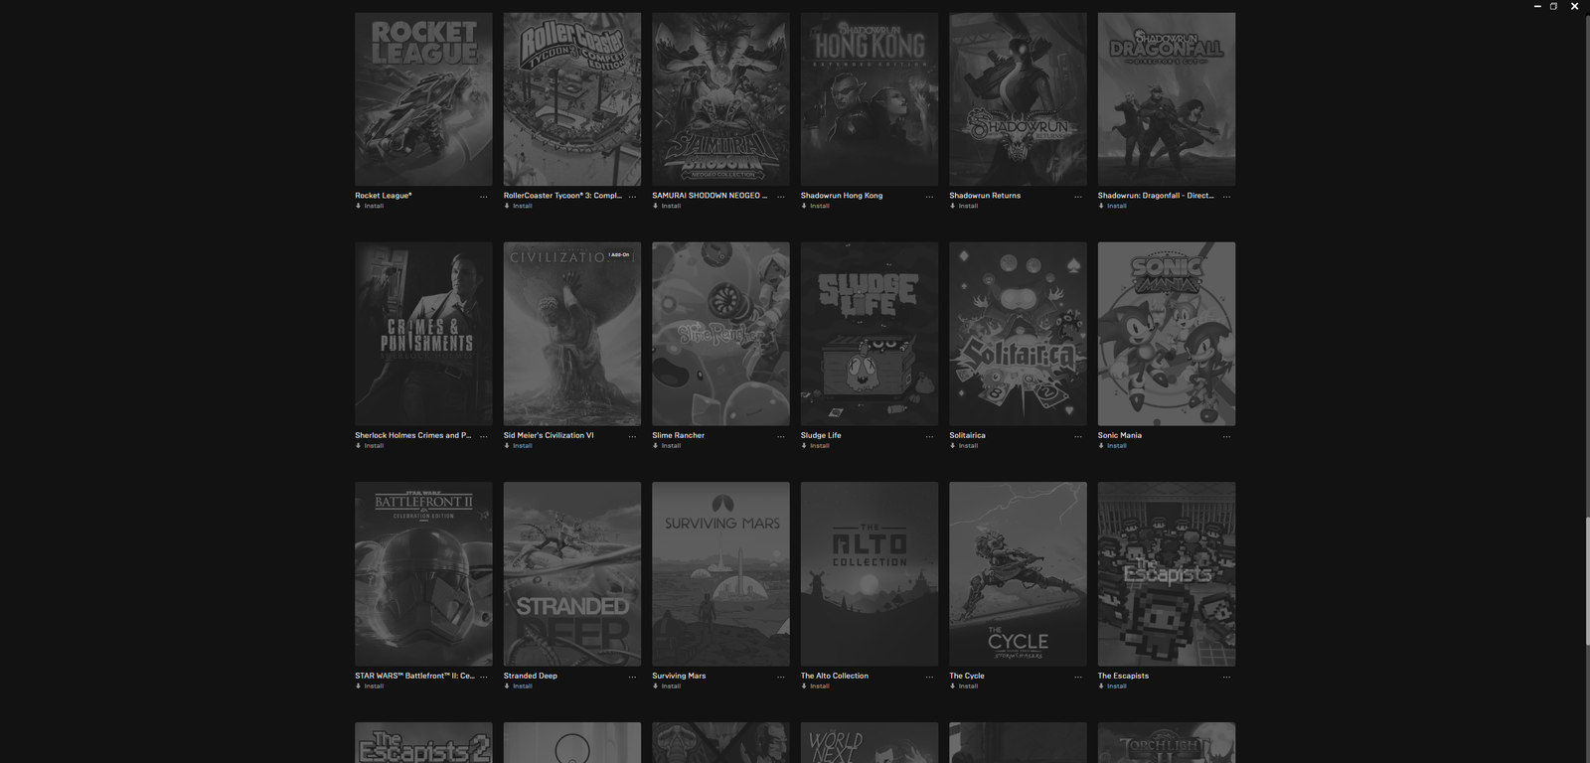Open three-dot options menu for Rocket League
This screenshot has height=763, width=1590.
click(x=484, y=197)
